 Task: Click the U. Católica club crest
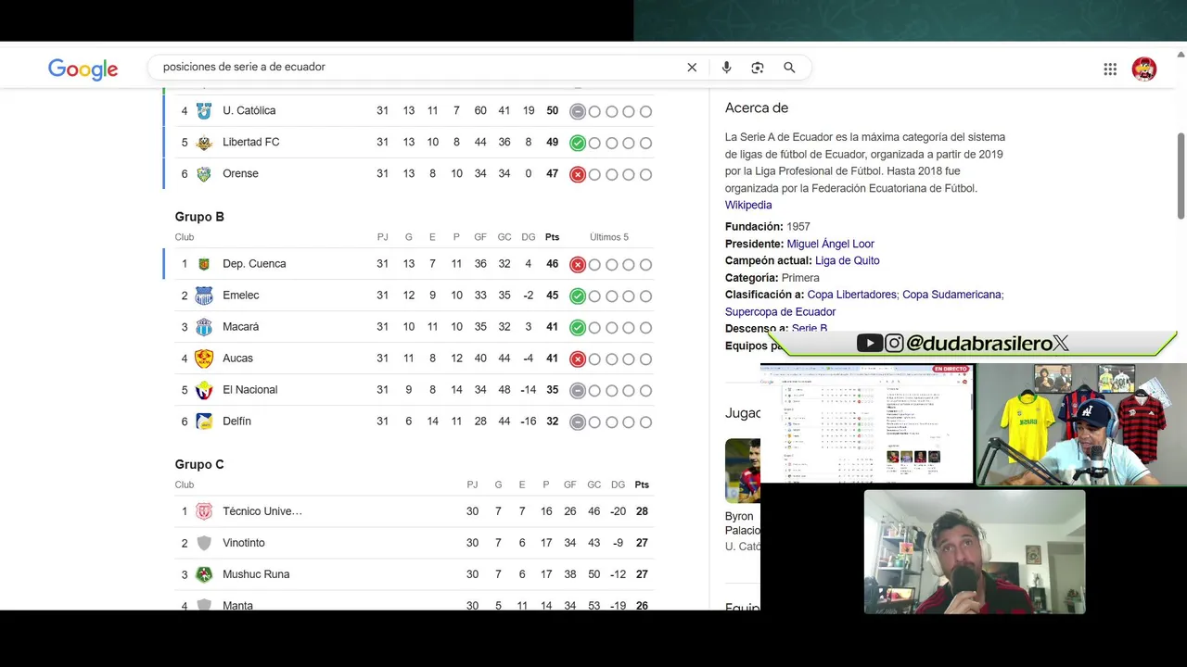[x=204, y=111]
